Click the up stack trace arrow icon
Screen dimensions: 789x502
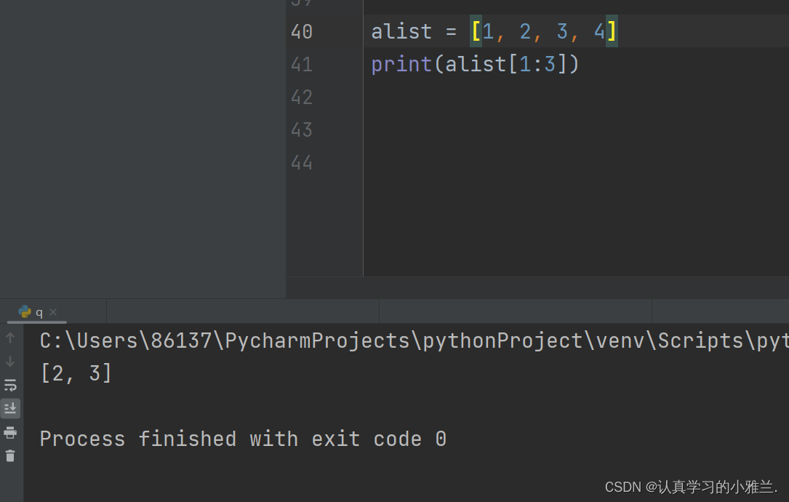tap(10, 338)
